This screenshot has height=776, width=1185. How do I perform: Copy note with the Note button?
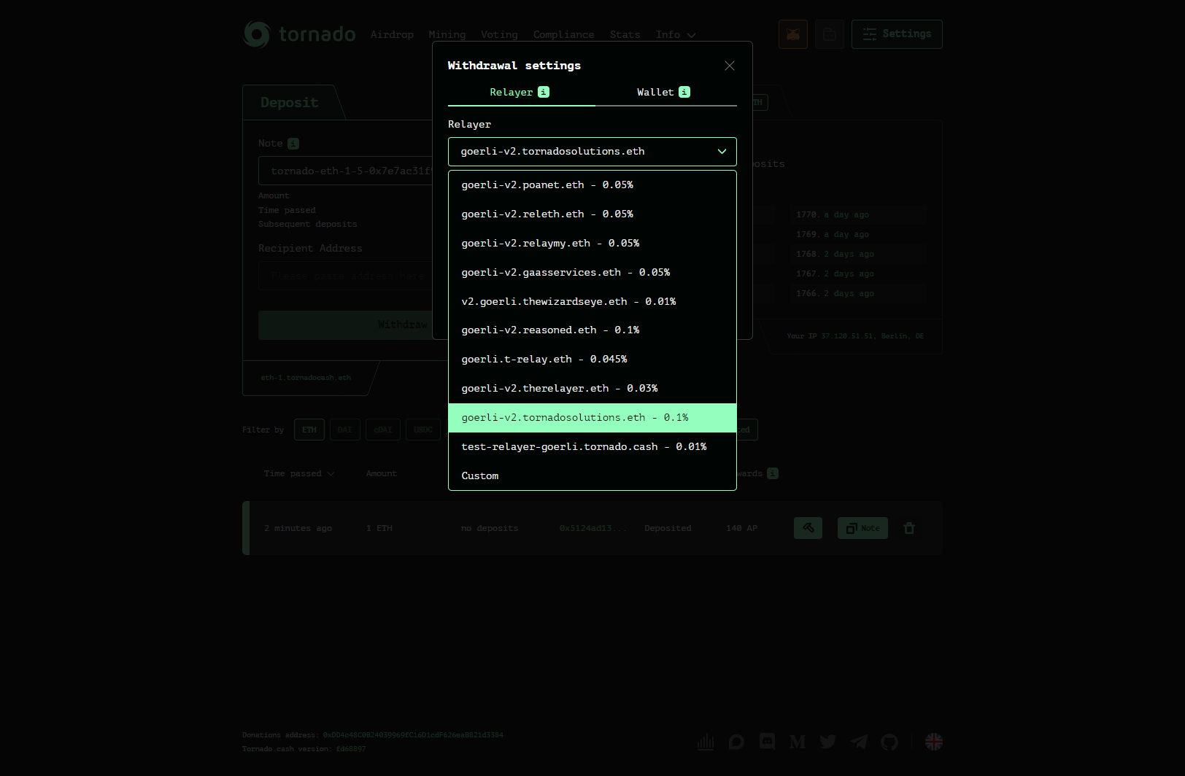pyautogui.click(x=862, y=528)
